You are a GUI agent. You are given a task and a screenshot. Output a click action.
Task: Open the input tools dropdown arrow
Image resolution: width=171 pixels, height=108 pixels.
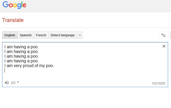coord(18,82)
